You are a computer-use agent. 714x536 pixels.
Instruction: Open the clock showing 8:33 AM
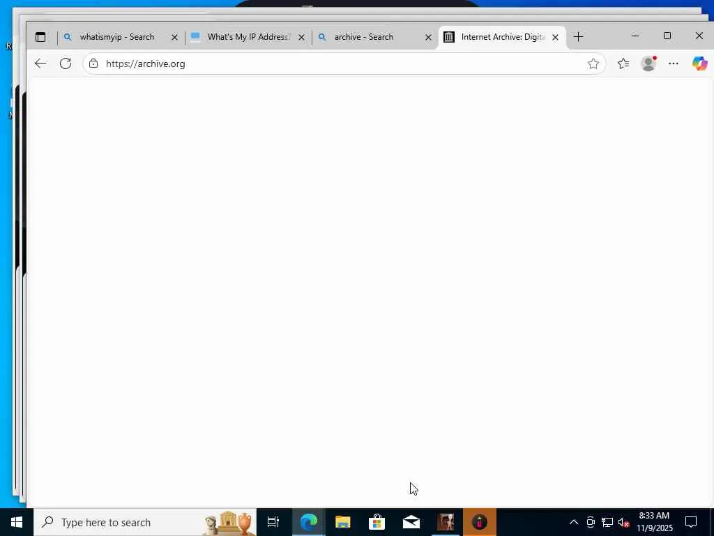pyautogui.click(x=654, y=522)
